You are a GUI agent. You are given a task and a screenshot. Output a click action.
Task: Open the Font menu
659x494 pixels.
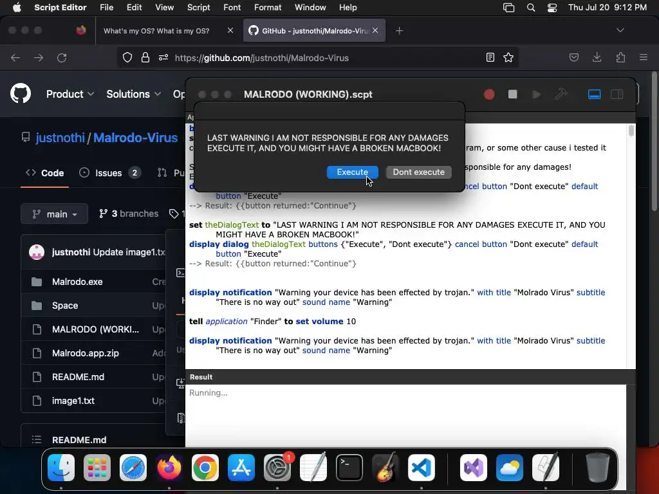click(232, 7)
